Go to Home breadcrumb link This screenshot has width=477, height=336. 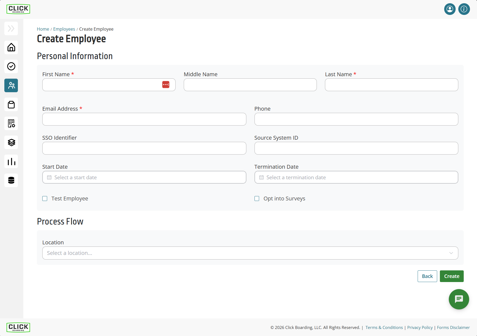click(43, 29)
